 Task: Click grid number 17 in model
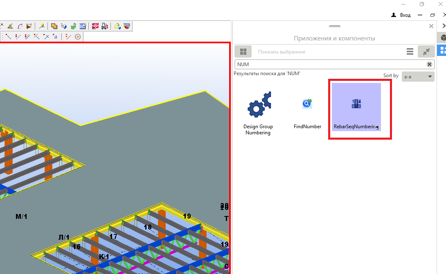point(113,236)
